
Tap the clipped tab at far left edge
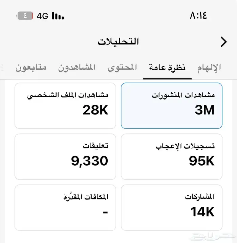[2, 67]
